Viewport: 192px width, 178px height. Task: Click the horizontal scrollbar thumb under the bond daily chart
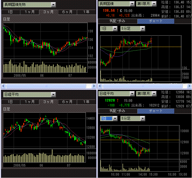point(46,86)
